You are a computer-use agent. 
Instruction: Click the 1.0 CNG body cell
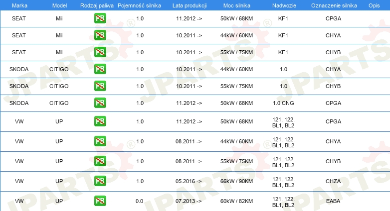tap(283, 103)
